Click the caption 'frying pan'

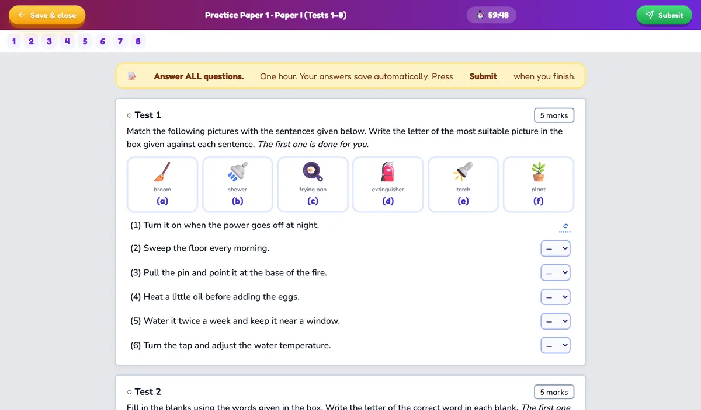pos(313,190)
